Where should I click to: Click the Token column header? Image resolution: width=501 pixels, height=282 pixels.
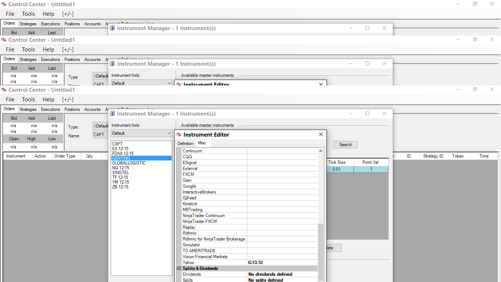[458, 156]
